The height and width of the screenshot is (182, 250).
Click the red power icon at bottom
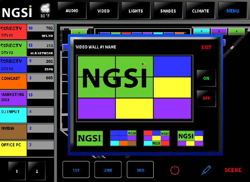tap(175, 170)
